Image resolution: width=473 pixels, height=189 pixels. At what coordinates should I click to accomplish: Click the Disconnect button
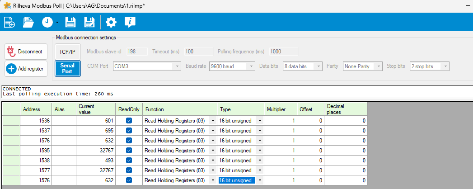26,52
